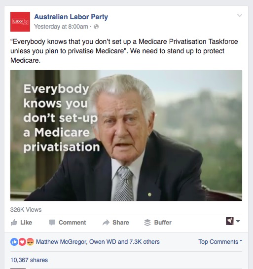Click the globe public audience icon
253x269 pixels.
pos(96,27)
